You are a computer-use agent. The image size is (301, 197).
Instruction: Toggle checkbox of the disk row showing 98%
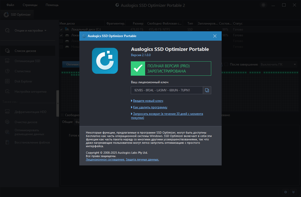[x=61, y=35]
